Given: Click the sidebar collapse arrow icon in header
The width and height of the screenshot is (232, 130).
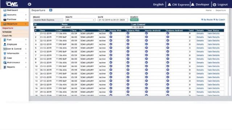Looking at the screenshot, I should pyautogui.click(x=29, y=4).
